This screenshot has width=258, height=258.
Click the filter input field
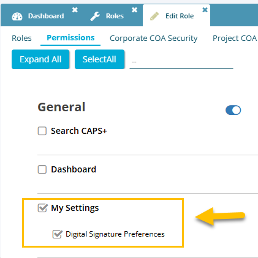pyautogui.click(x=181, y=62)
